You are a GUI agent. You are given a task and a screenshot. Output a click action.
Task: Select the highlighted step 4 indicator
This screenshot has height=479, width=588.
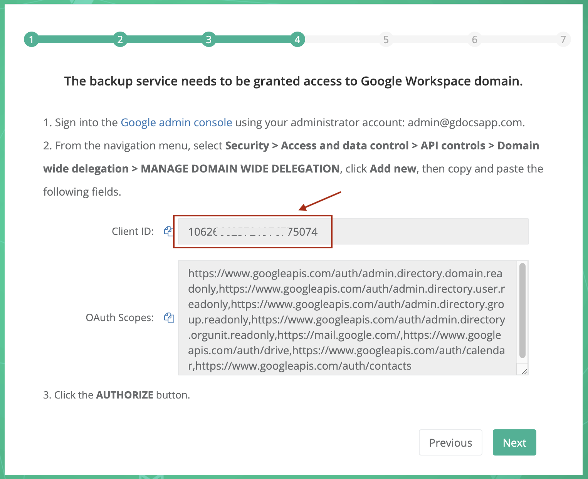pyautogui.click(x=297, y=39)
